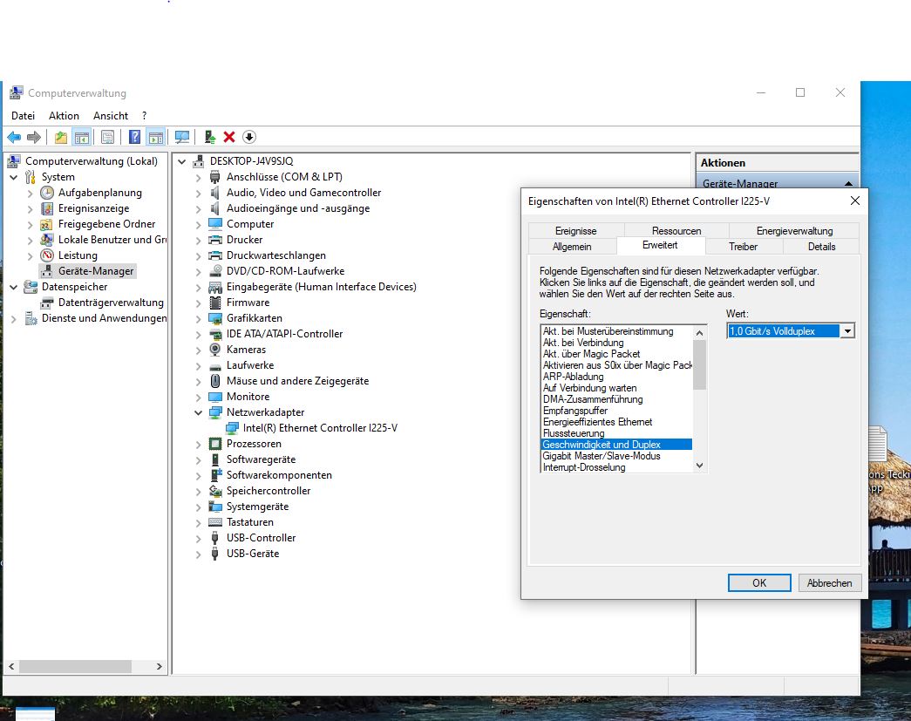This screenshot has width=911, height=721.
Task: Select Flusssteuerung in the property list
Action: (x=573, y=433)
